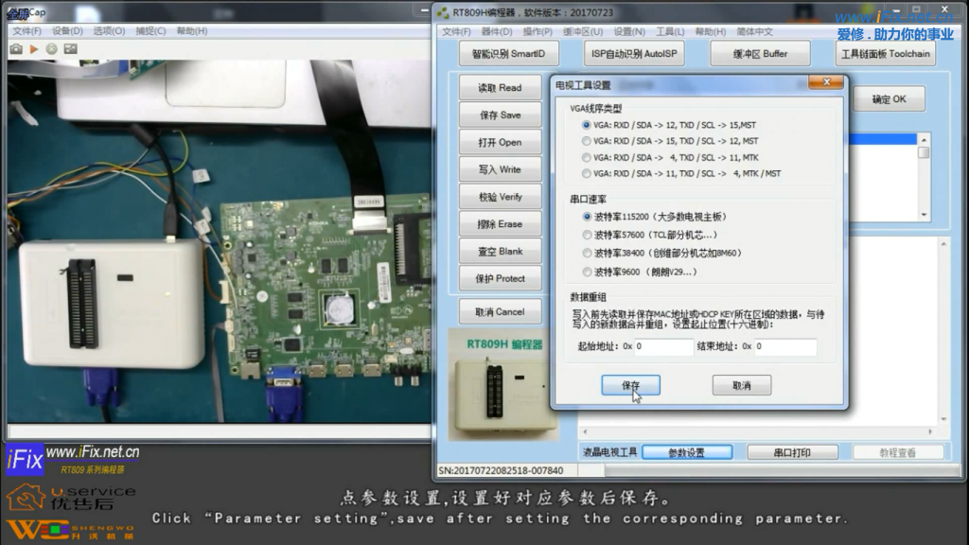Click the list scrollbar up arrow

(x=923, y=139)
